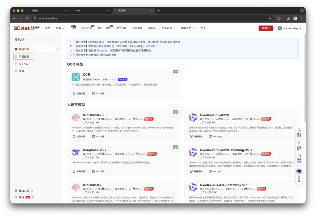Open the API Key sidebar item
The width and height of the screenshot is (316, 217).
[23, 63]
